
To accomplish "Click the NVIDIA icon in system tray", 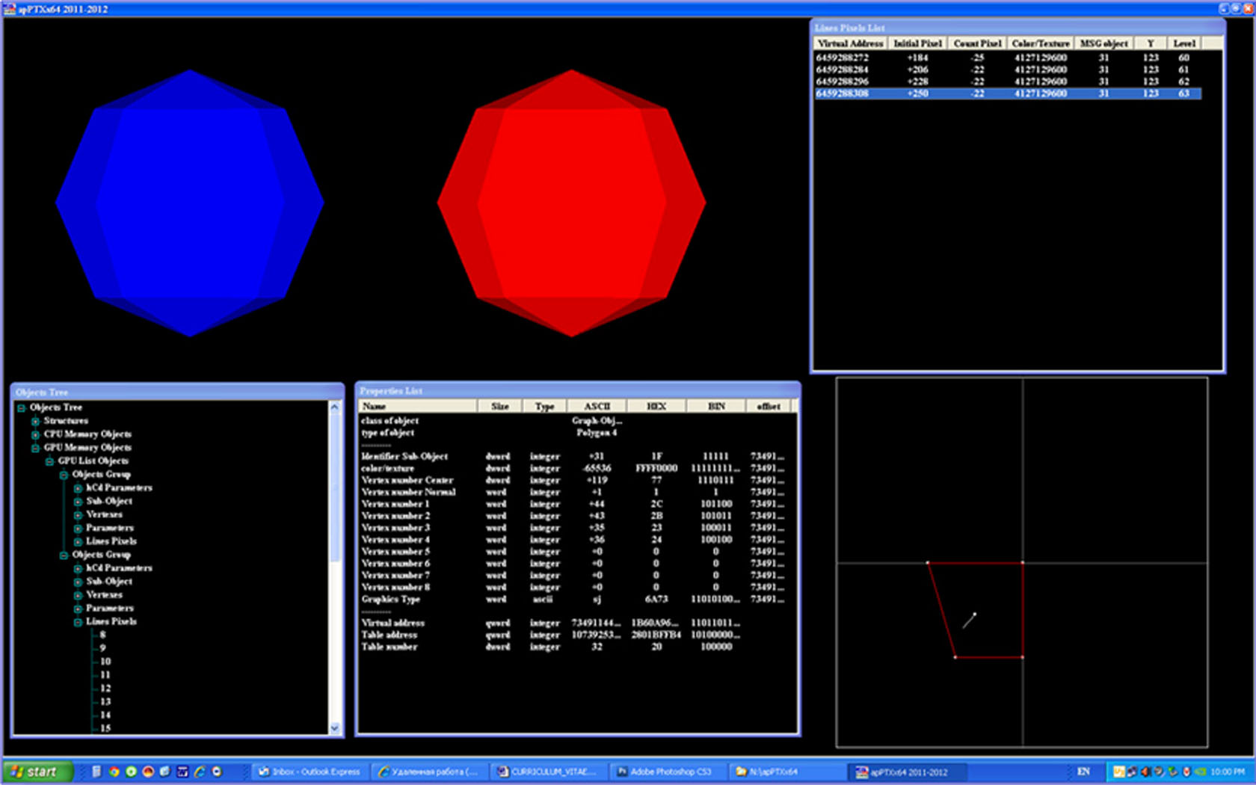I will [x=1200, y=772].
